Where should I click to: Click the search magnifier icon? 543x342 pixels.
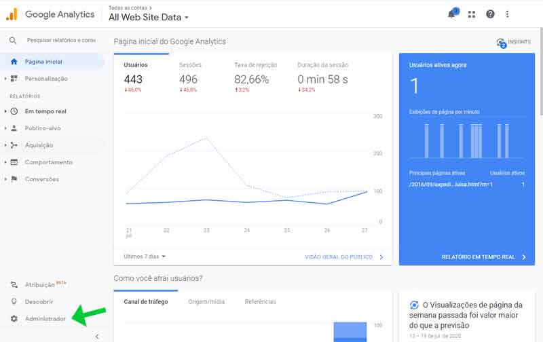[13, 41]
